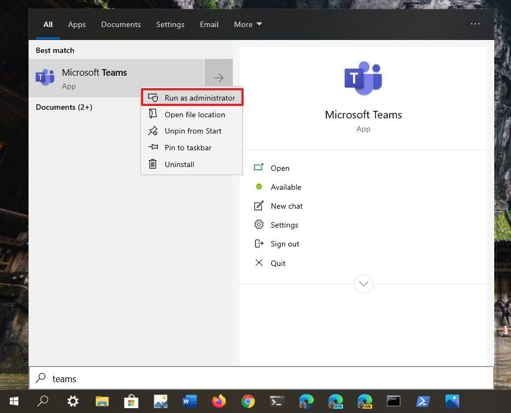Select the Microsoft Teams app icon

click(x=45, y=77)
